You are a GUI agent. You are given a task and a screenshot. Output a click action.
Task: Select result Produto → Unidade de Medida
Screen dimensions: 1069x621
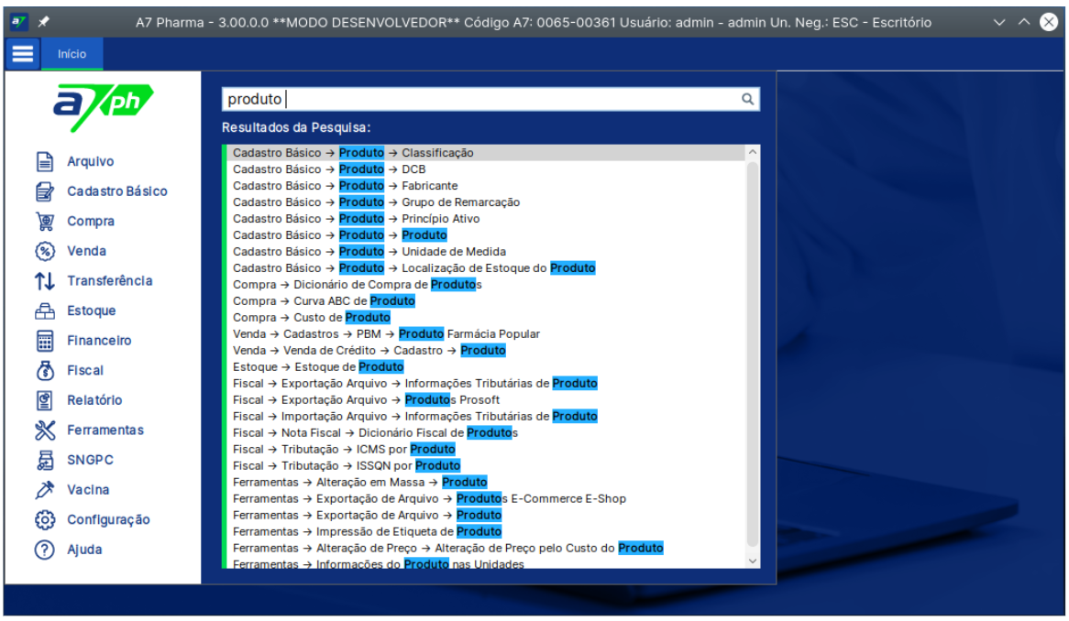pyautogui.click(x=486, y=251)
